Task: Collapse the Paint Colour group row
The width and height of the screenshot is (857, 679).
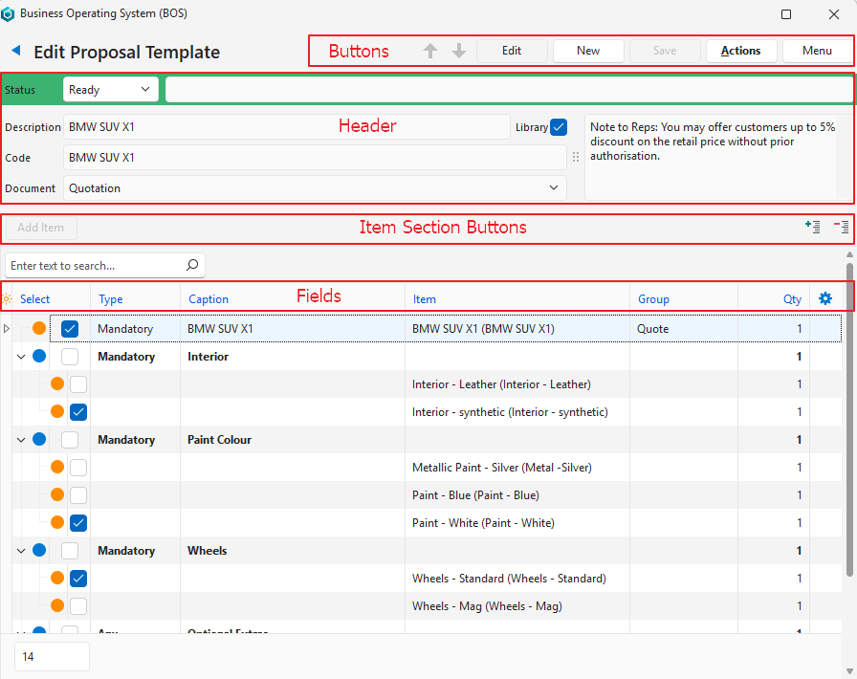Action: tap(21, 440)
